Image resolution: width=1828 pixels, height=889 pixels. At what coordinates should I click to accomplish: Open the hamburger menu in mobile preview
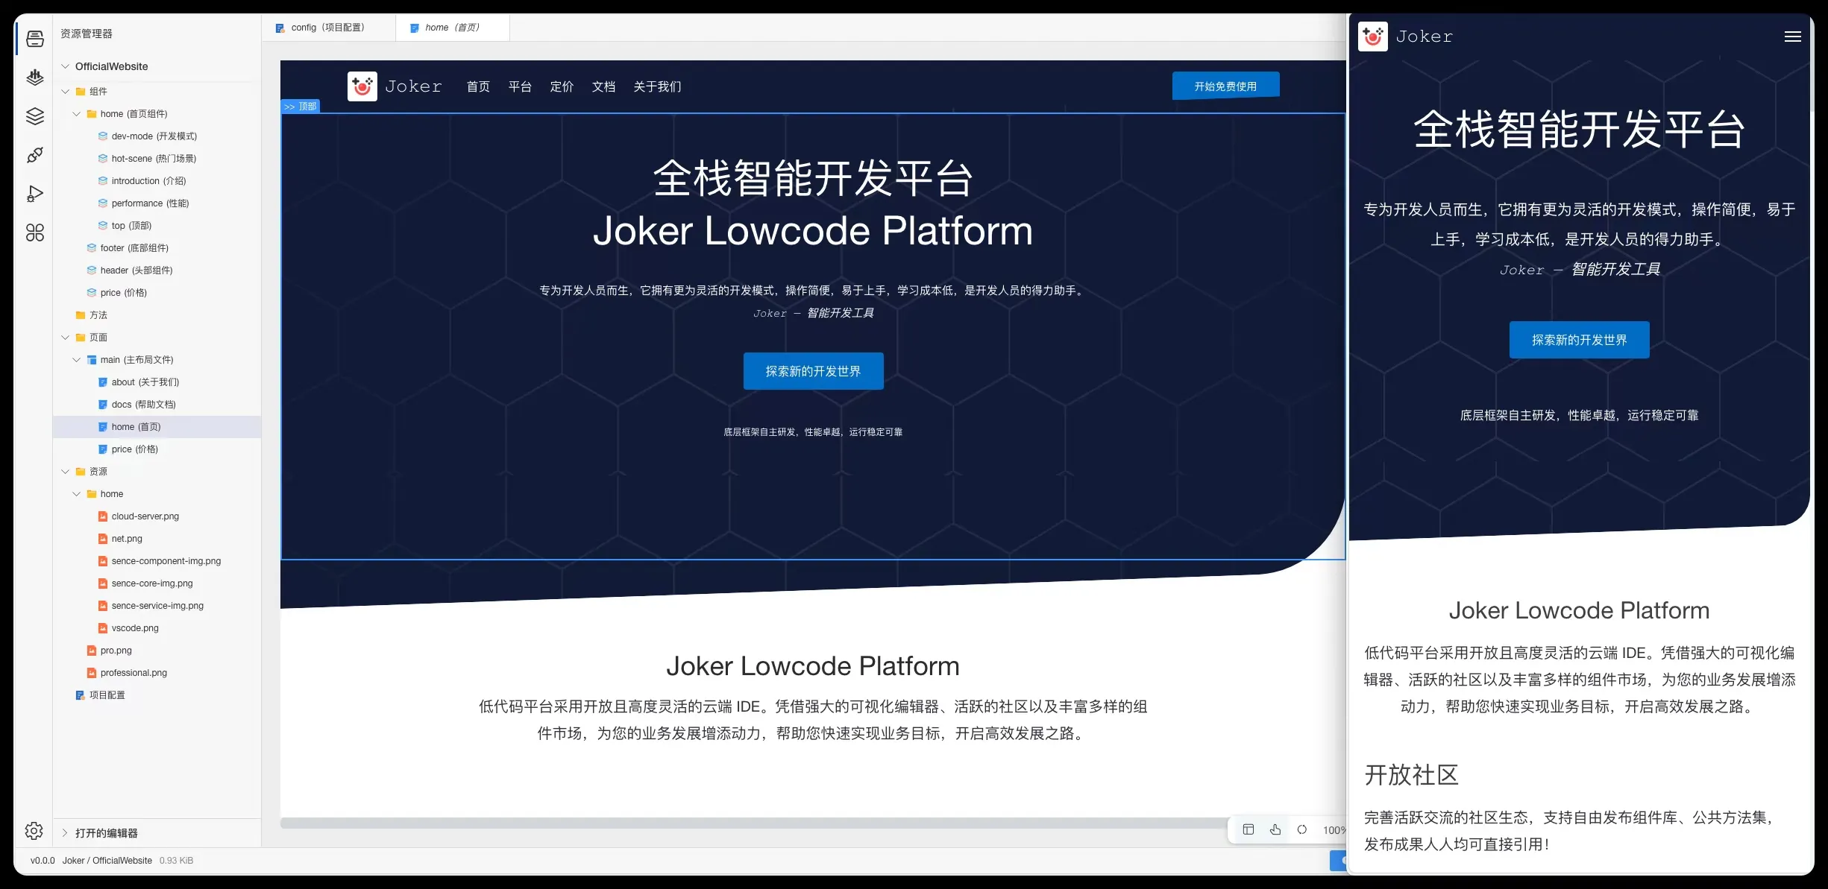coord(1792,36)
